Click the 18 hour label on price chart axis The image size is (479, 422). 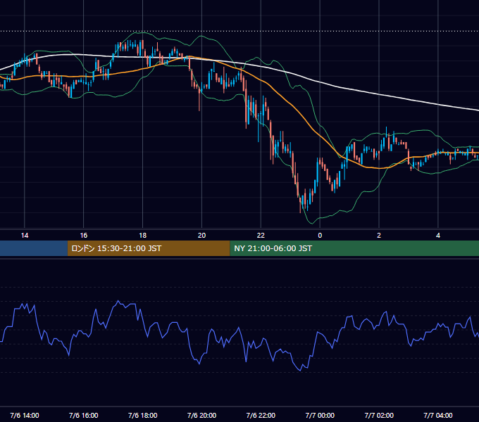(x=143, y=236)
